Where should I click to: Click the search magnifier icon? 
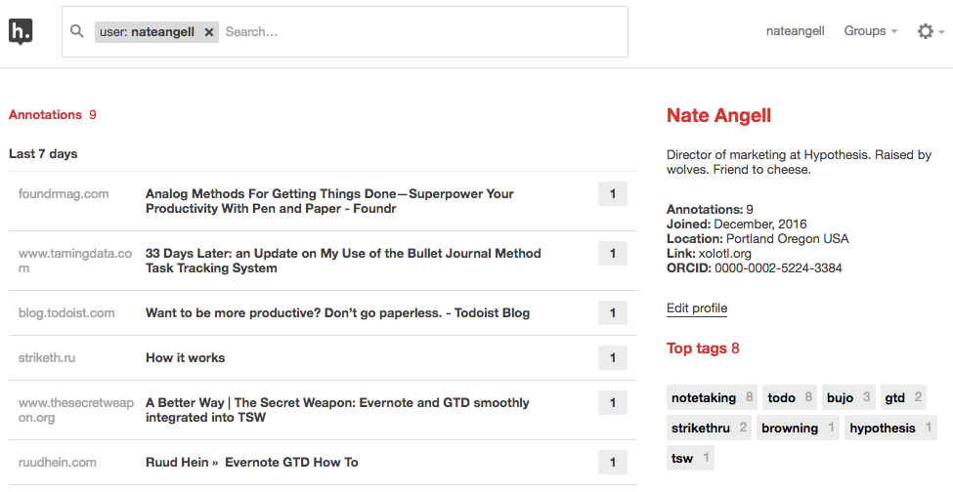(x=76, y=31)
